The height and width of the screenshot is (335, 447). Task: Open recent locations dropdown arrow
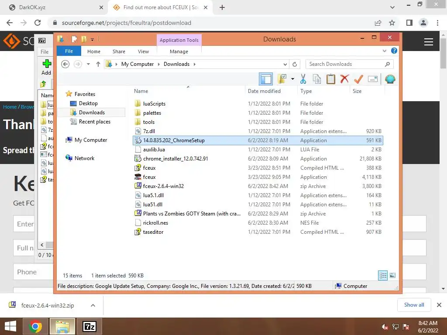pyautogui.click(x=88, y=64)
